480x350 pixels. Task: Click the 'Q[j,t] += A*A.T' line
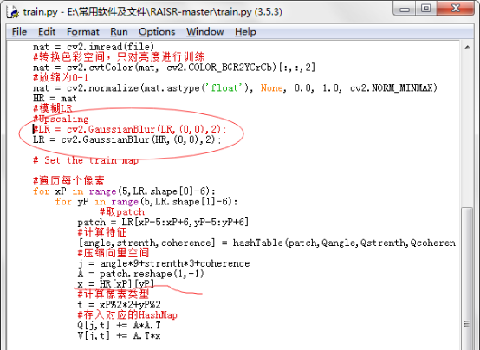point(119,325)
